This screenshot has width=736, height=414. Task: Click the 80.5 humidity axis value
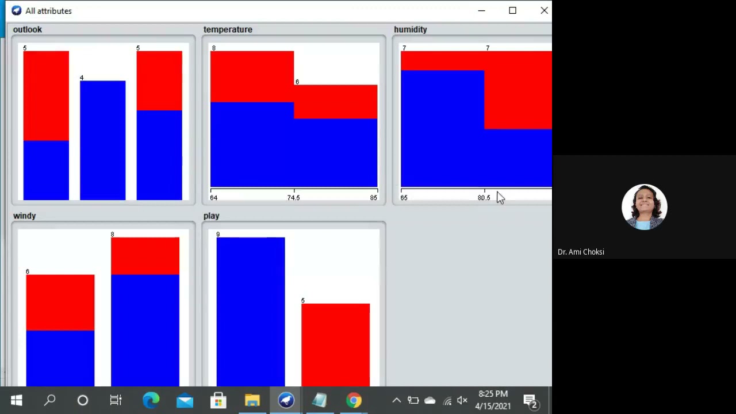pyautogui.click(x=484, y=198)
